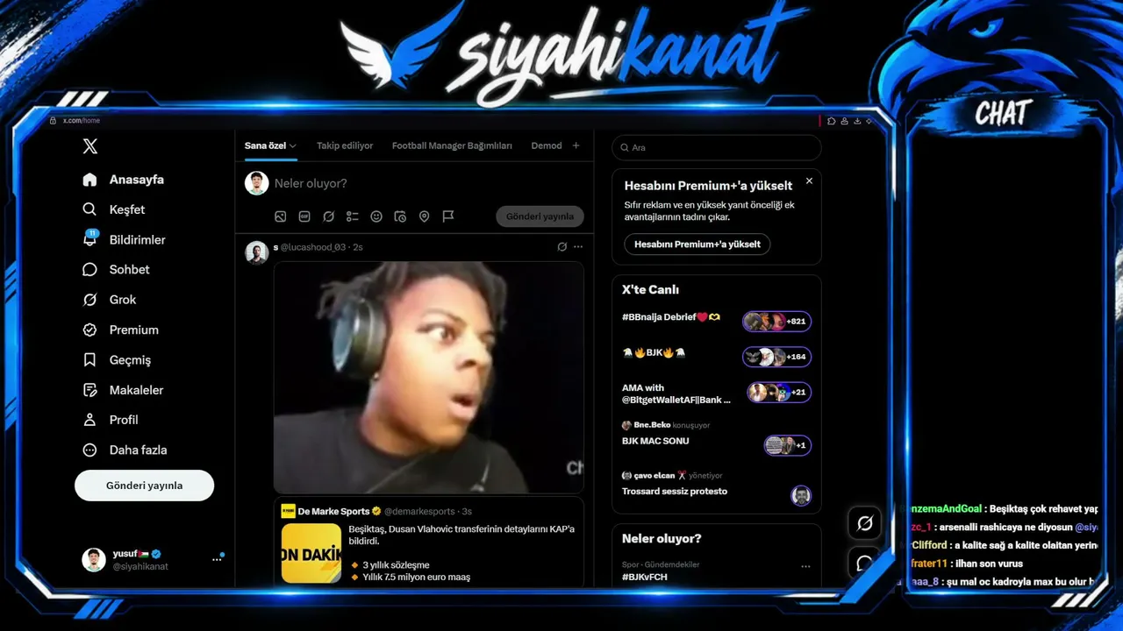Open AMA with @BitgetWalletAF space
The height and width of the screenshot is (631, 1123).
click(676, 393)
